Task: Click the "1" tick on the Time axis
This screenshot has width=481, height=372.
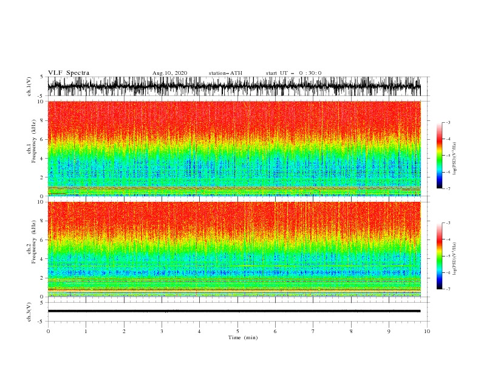Action: click(86, 331)
